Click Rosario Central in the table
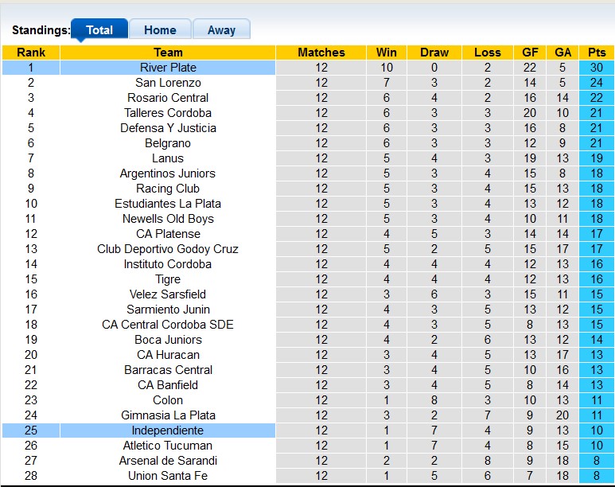This screenshot has height=487, width=615. (x=168, y=98)
